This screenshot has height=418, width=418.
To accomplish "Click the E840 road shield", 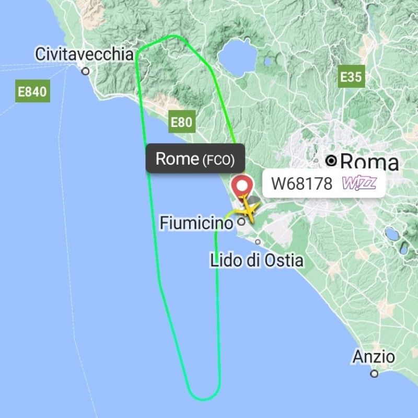I will (32, 91).
